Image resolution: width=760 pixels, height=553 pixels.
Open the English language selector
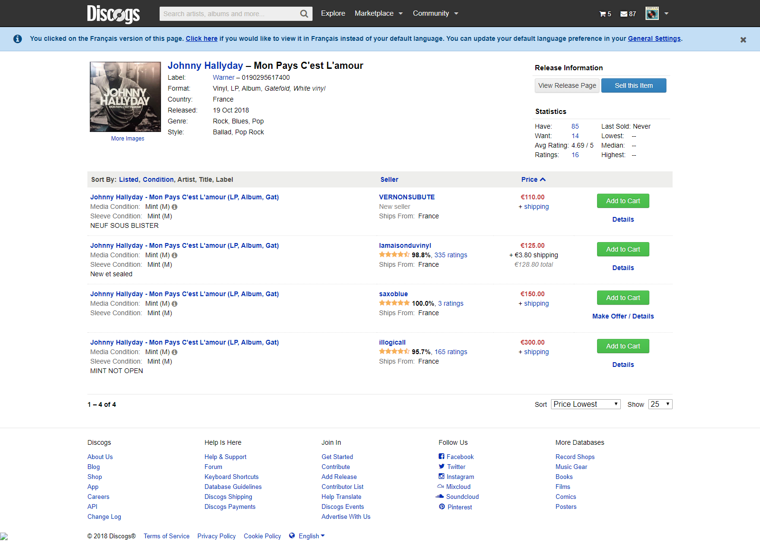point(312,536)
